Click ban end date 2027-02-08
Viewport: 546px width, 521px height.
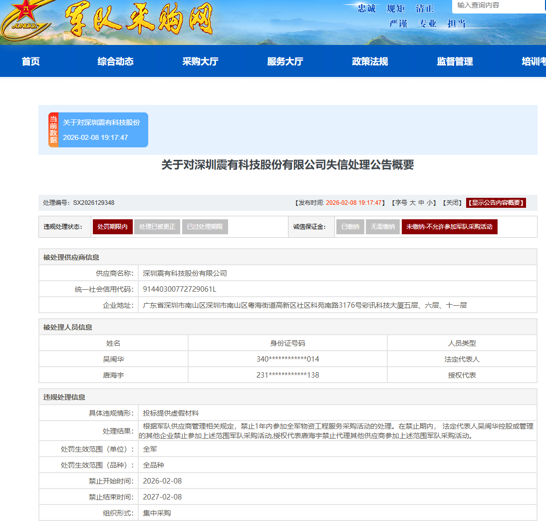(x=162, y=498)
